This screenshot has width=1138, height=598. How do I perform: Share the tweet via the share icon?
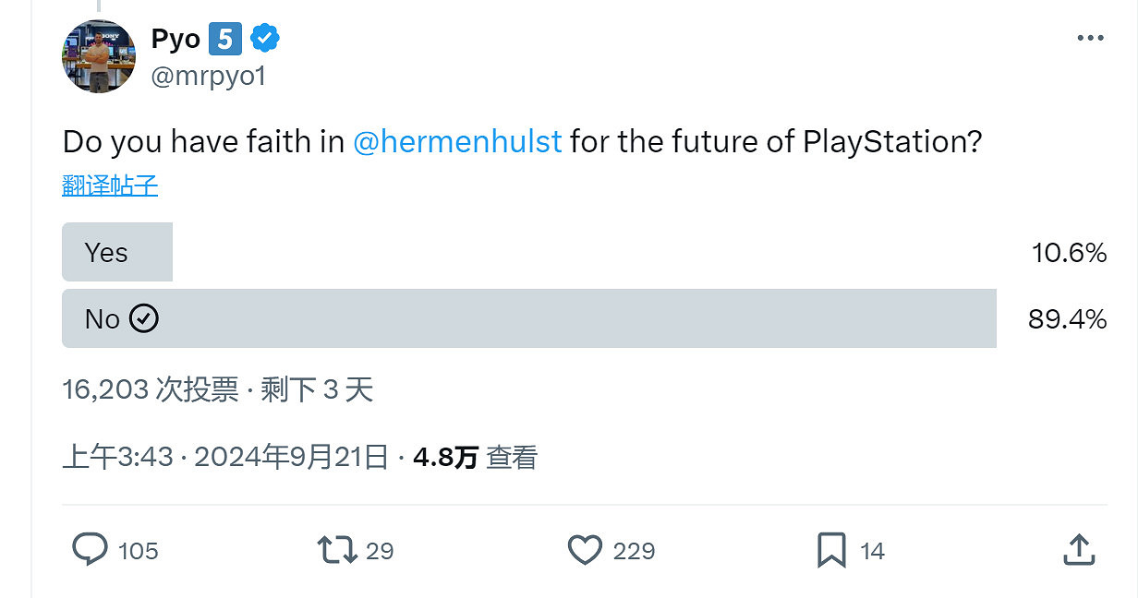(1079, 549)
